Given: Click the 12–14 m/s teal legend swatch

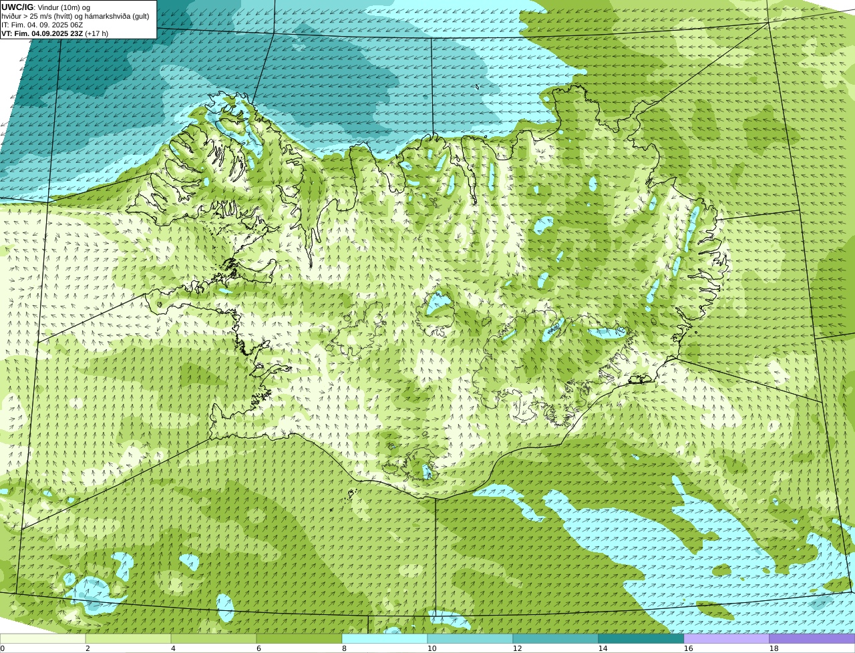Looking at the screenshot, I should pos(556,638).
